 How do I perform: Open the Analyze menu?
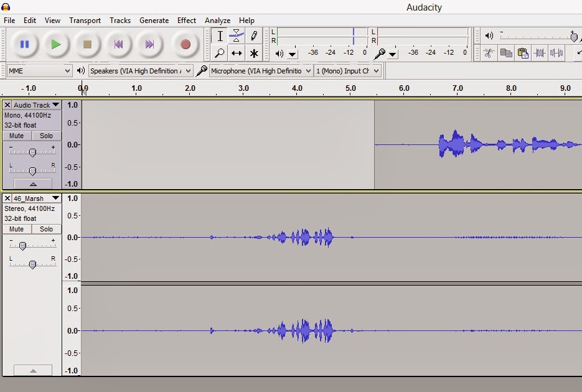coord(217,21)
